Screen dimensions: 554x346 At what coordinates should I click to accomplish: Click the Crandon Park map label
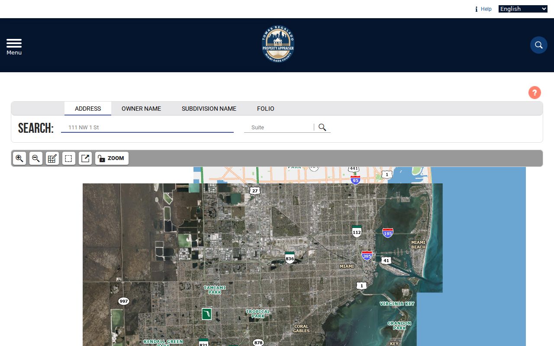399,326
